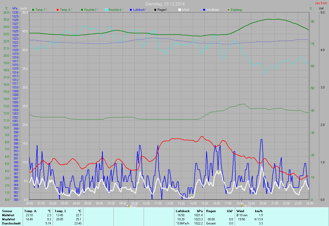Toggle the Luftdruck series label
The image size is (329, 226).
(x=140, y=10)
